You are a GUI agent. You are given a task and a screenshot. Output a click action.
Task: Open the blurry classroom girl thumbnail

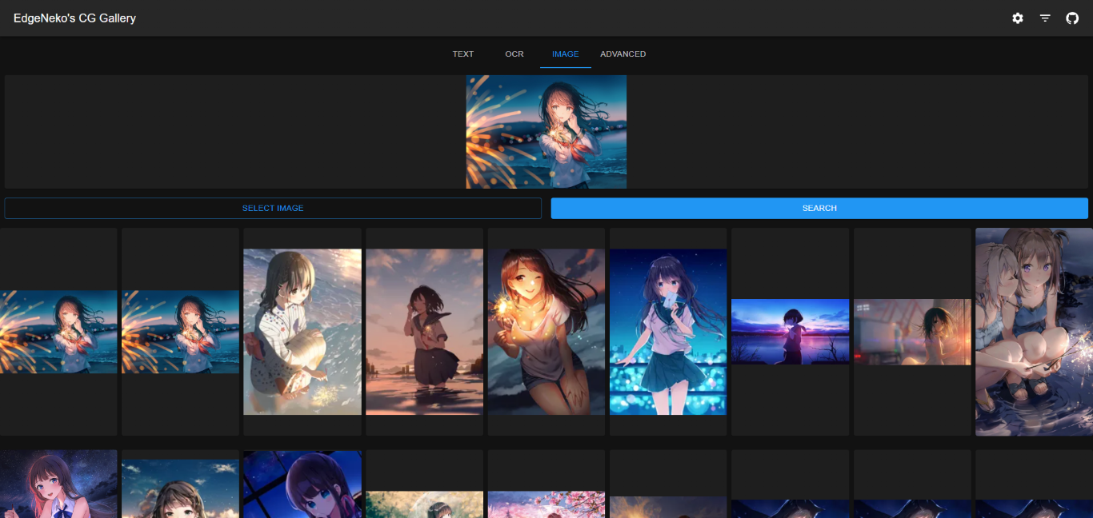[x=912, y=332]
